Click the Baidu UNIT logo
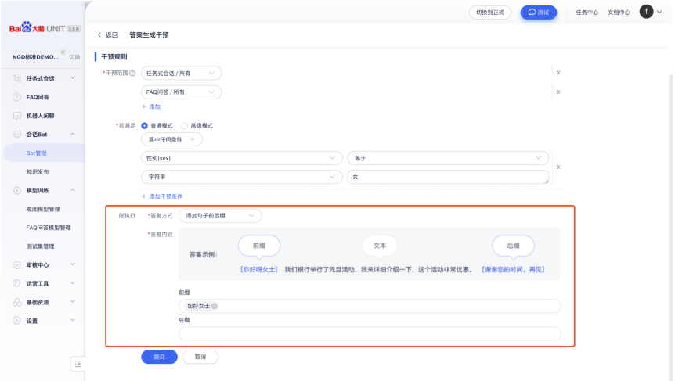Image resolution: width=675 pixels, height=381 pixels. click(45, 28)
